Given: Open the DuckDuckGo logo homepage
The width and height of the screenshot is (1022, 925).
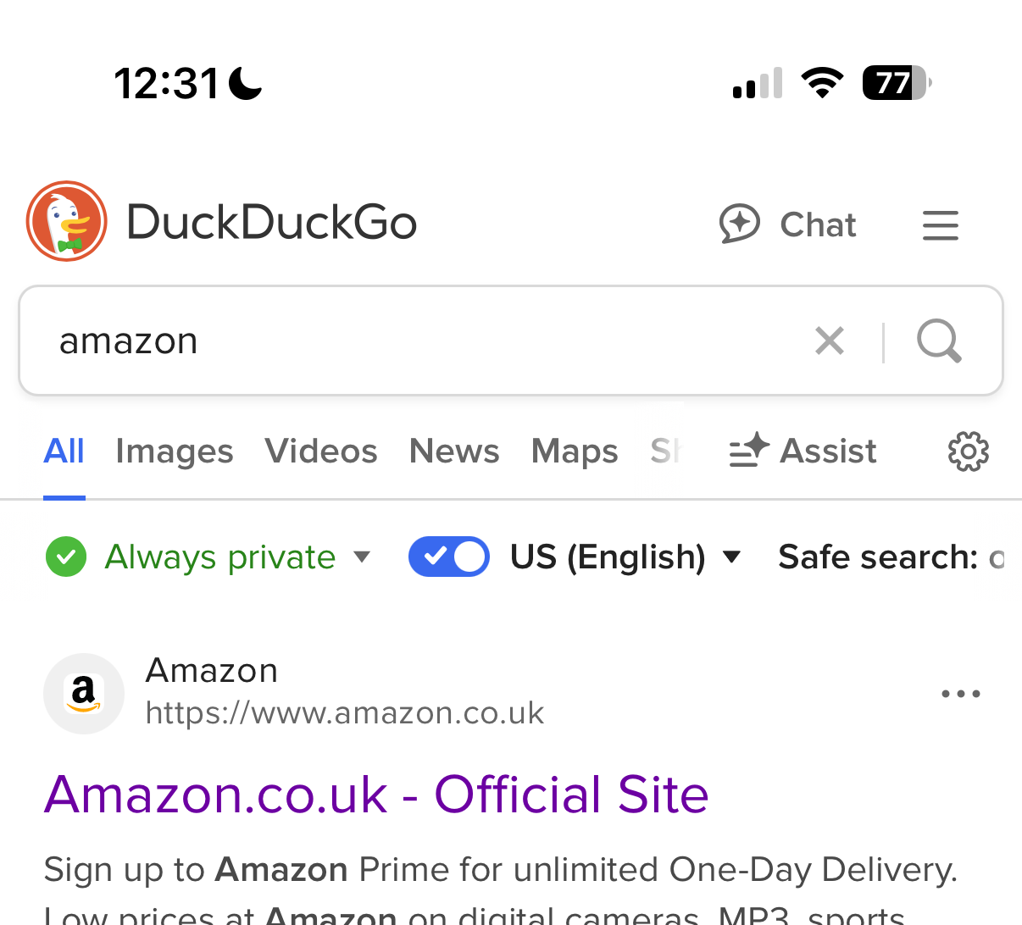Looking at the screenshot, I should point(67,221).
